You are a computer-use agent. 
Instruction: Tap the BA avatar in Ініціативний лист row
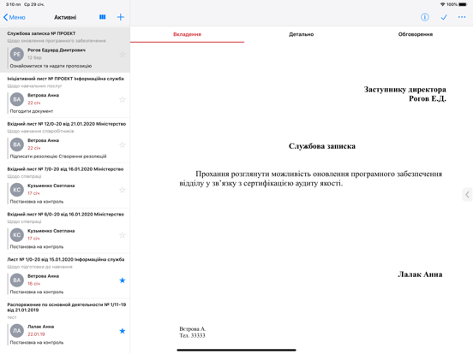(x=17, y=100)
